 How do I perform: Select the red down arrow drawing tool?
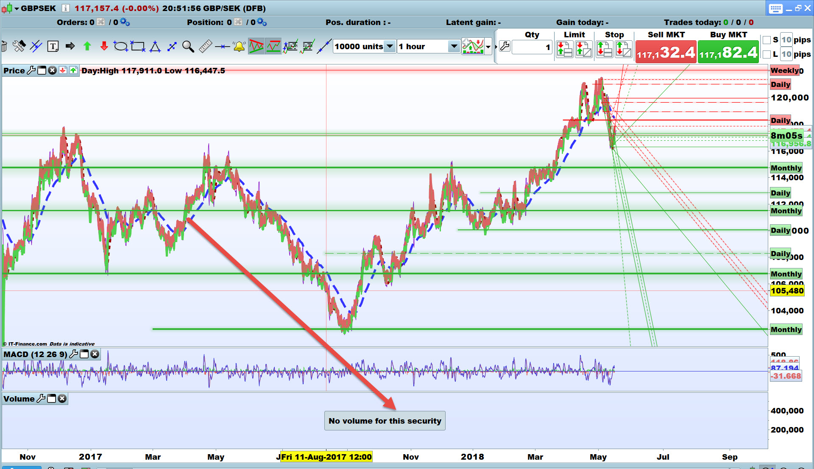(104, 46)
